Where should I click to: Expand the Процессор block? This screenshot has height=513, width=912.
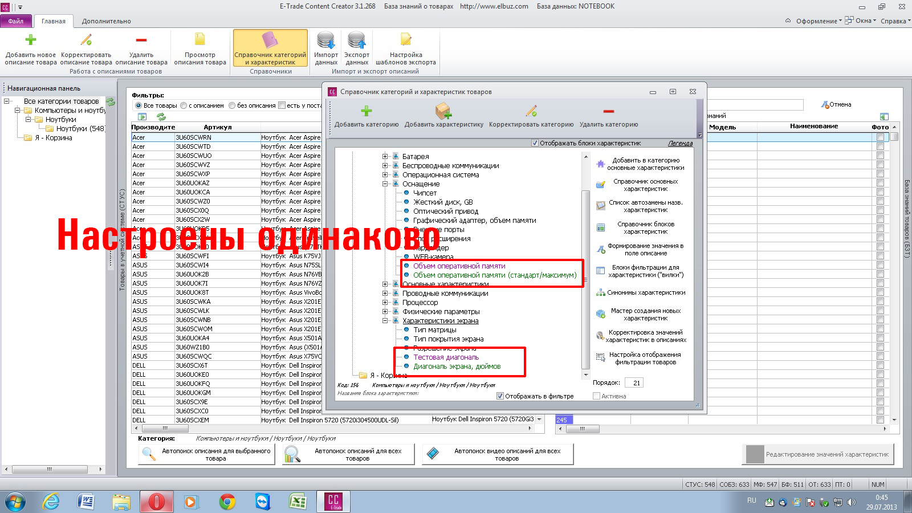[385, 303]
